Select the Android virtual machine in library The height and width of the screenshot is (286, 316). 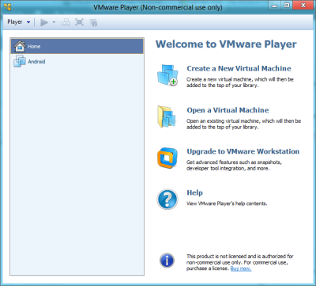coord(77,62)
